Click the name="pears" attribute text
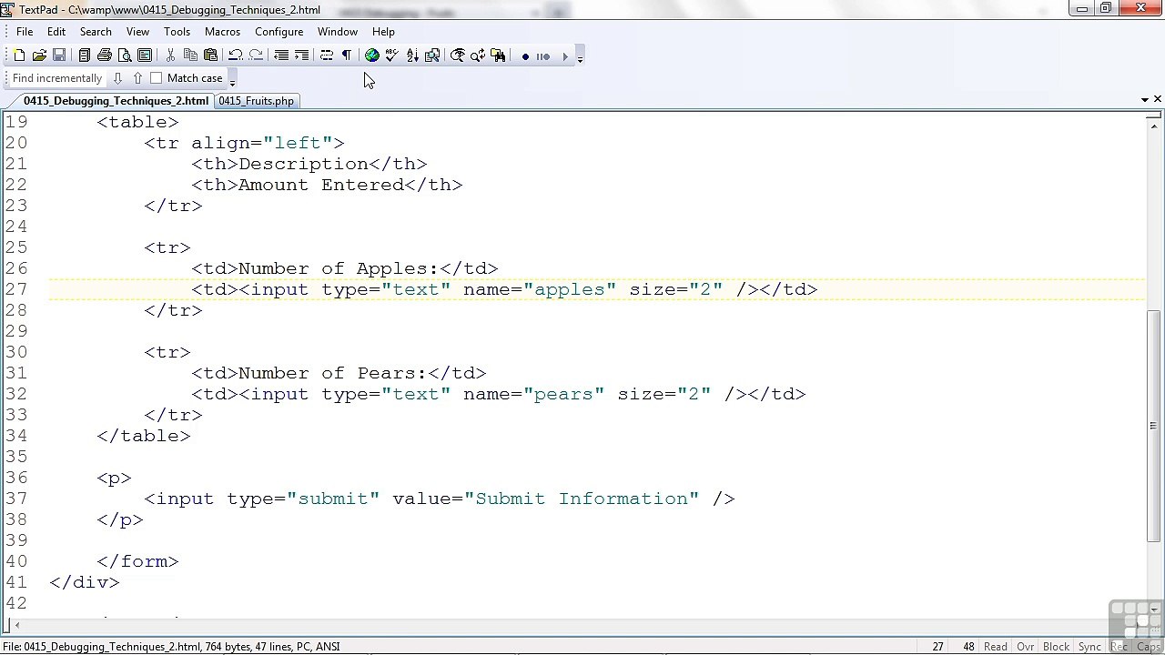This screenshot has height=655, width=1165. 533,394
